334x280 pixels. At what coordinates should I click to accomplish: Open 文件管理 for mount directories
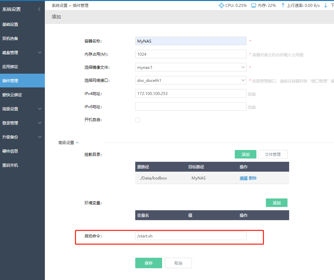(x=272, y=154)
